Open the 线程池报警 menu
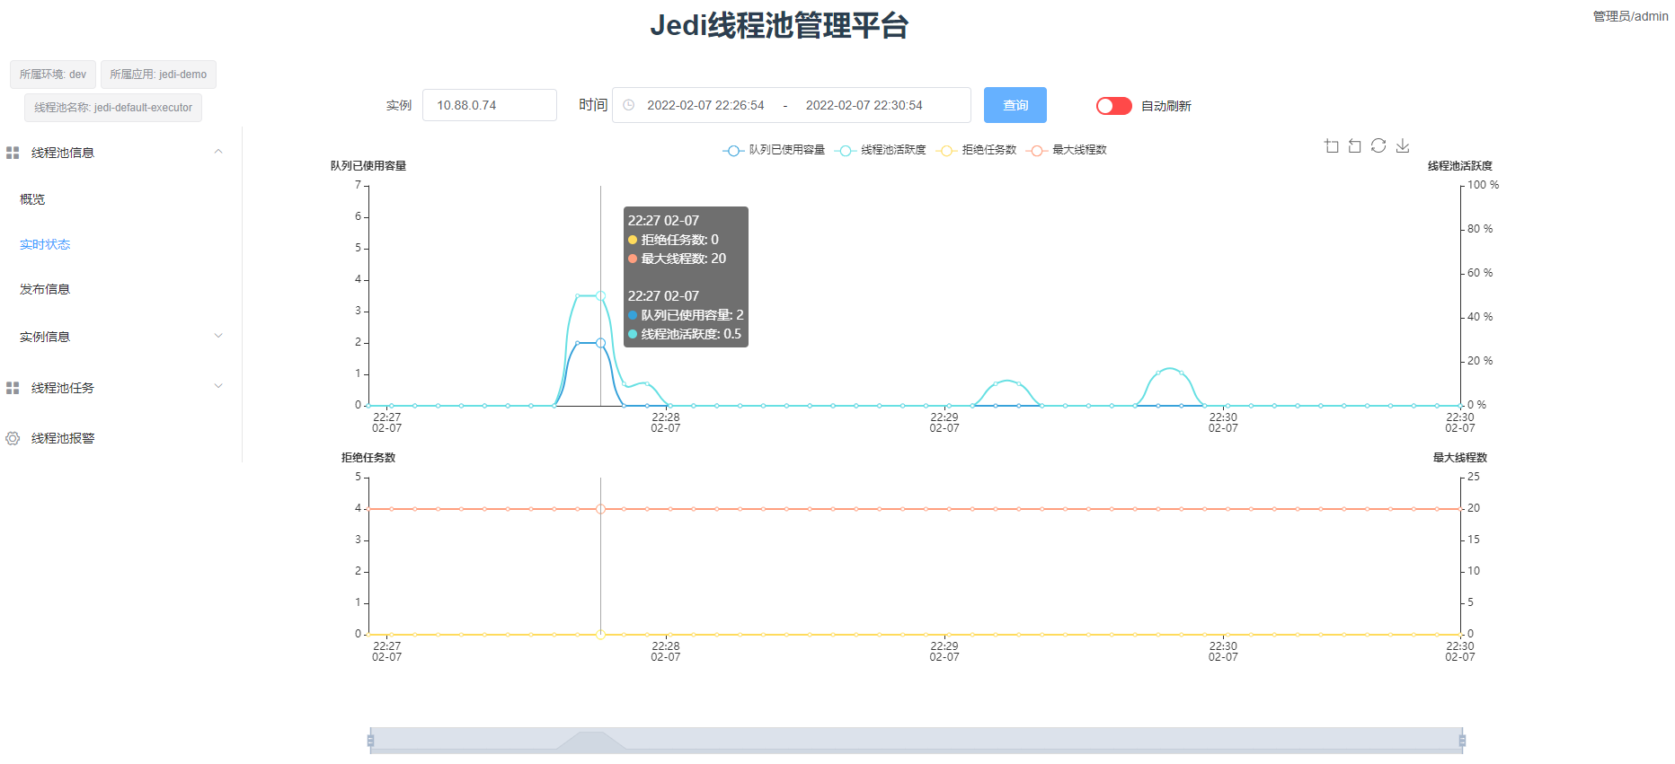Image resolution: width=1675 pixels, height=764 pixels. click(63, 438)
